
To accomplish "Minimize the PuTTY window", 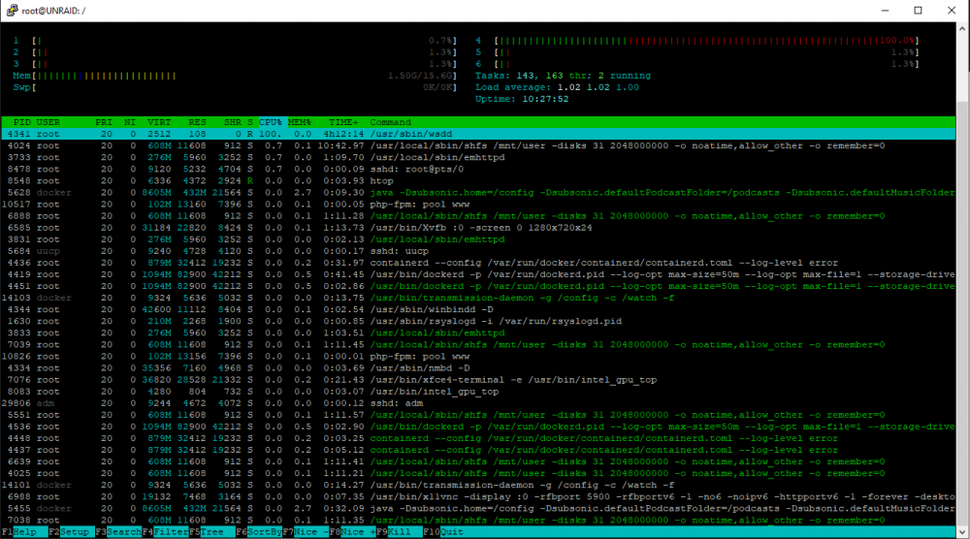I will (x=885, y=11).
